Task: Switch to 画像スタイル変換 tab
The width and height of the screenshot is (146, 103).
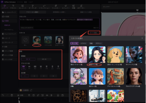Action: click(x=86, y=12)
